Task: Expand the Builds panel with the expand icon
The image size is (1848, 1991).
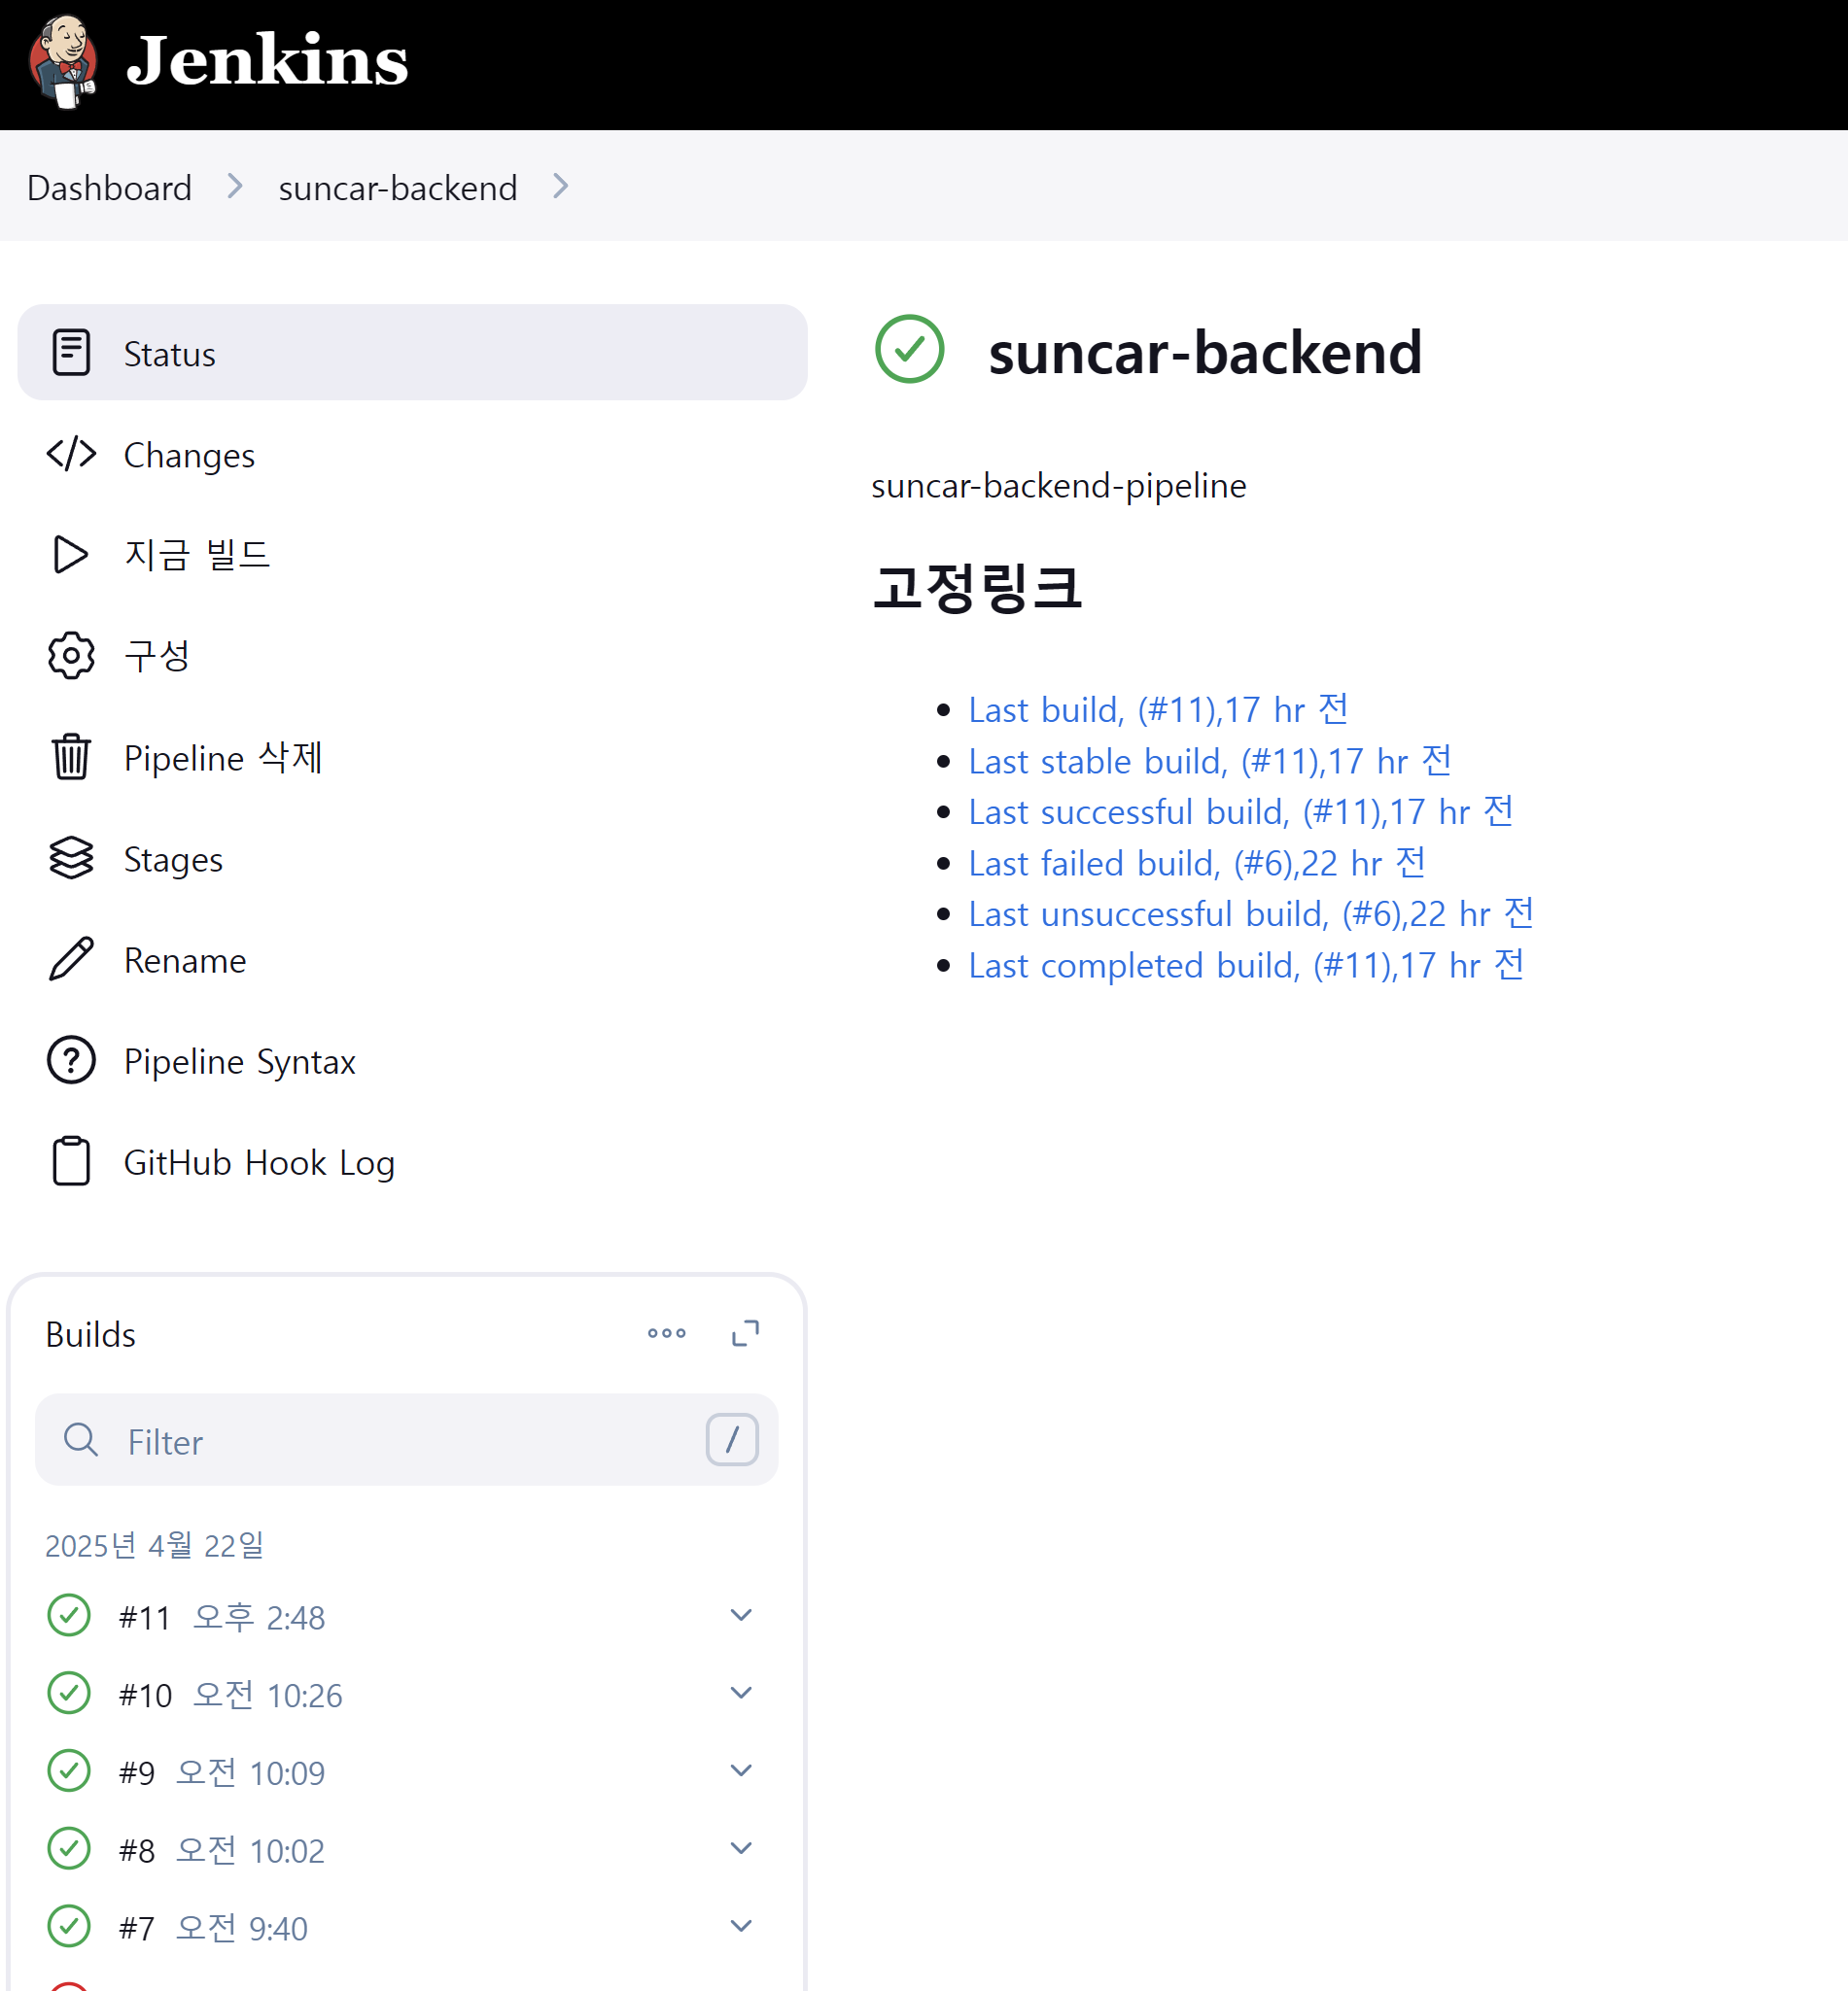Action: [746, 1333]
